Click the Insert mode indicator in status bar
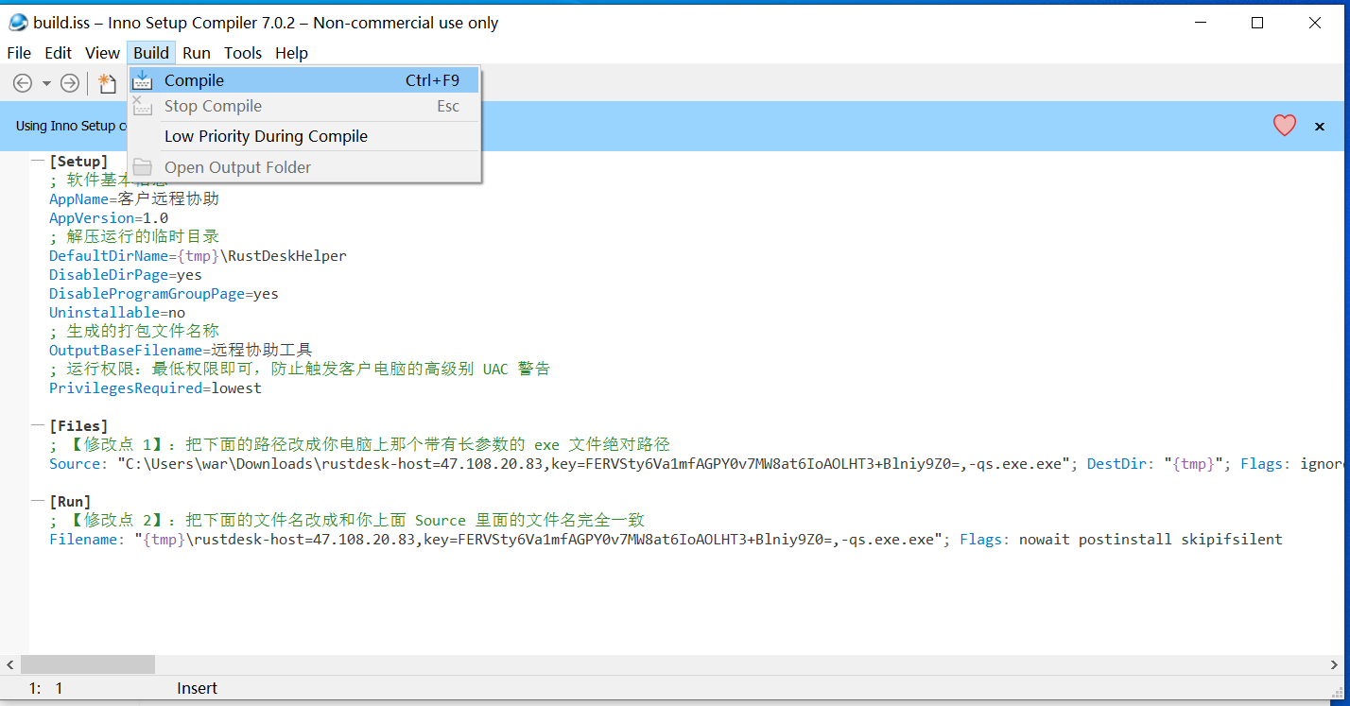This screenshot has width=1350, height=706. click(197, 688)
